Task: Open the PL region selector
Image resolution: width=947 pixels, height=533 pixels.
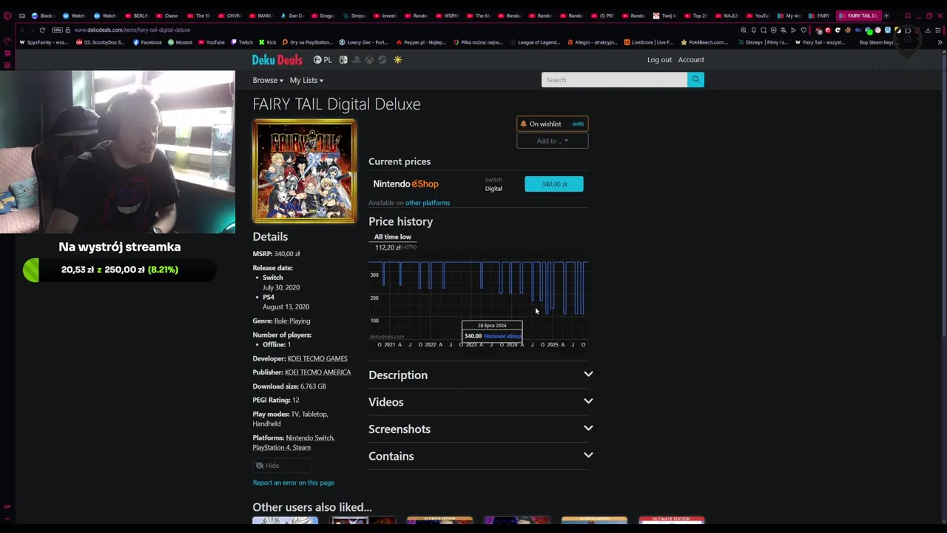Action: (x=323, y=60)
